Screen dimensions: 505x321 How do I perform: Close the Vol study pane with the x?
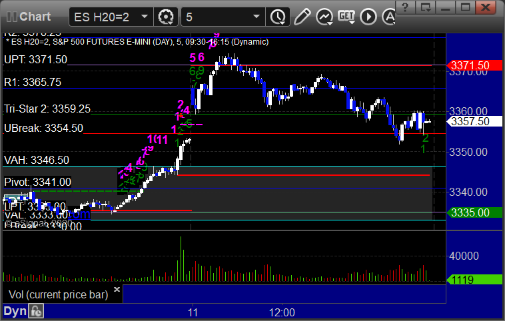(117, 289)
